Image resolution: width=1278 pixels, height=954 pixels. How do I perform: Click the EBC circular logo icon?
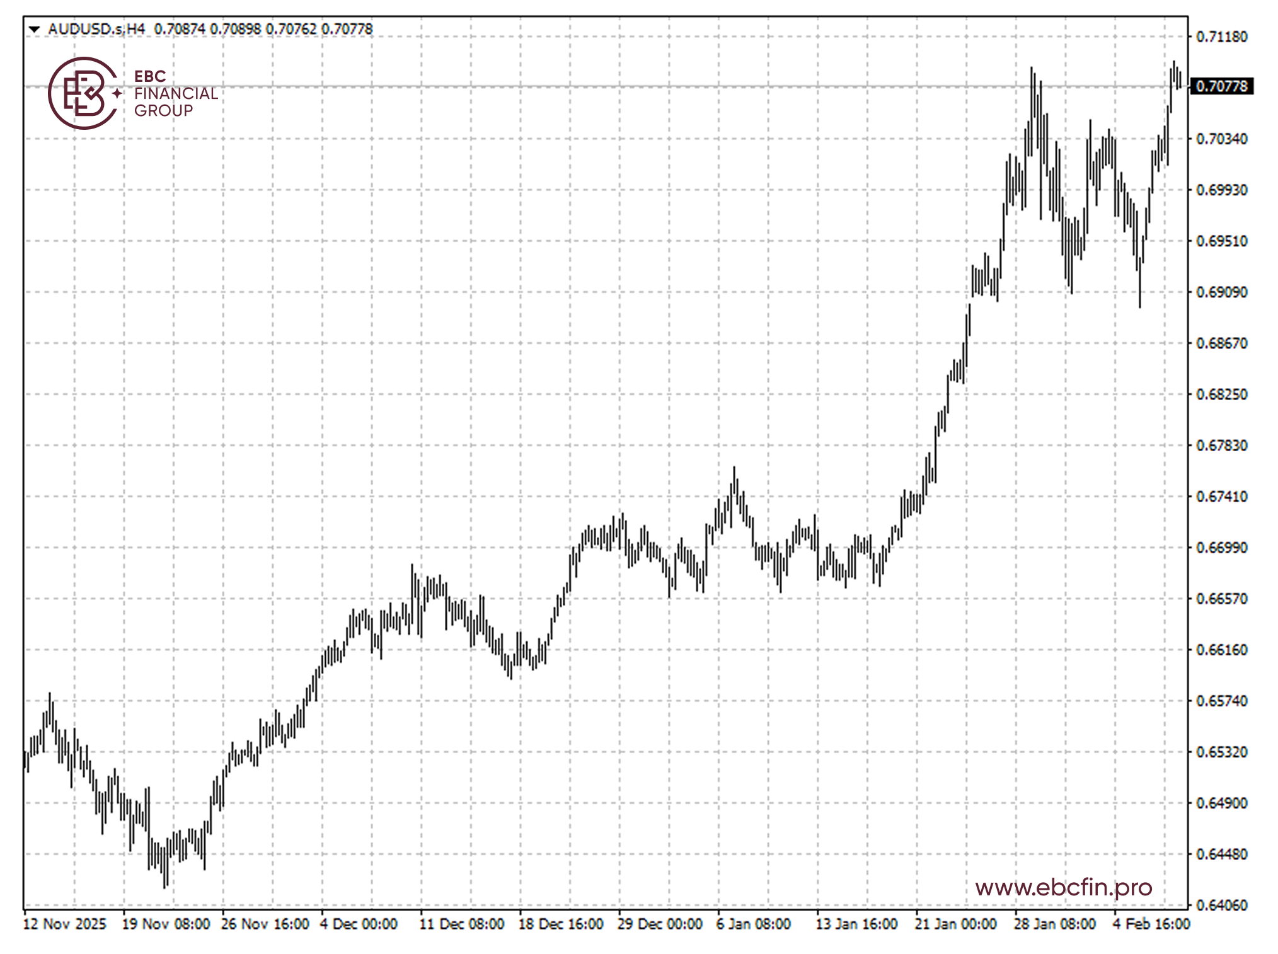(x=83, y=93)
